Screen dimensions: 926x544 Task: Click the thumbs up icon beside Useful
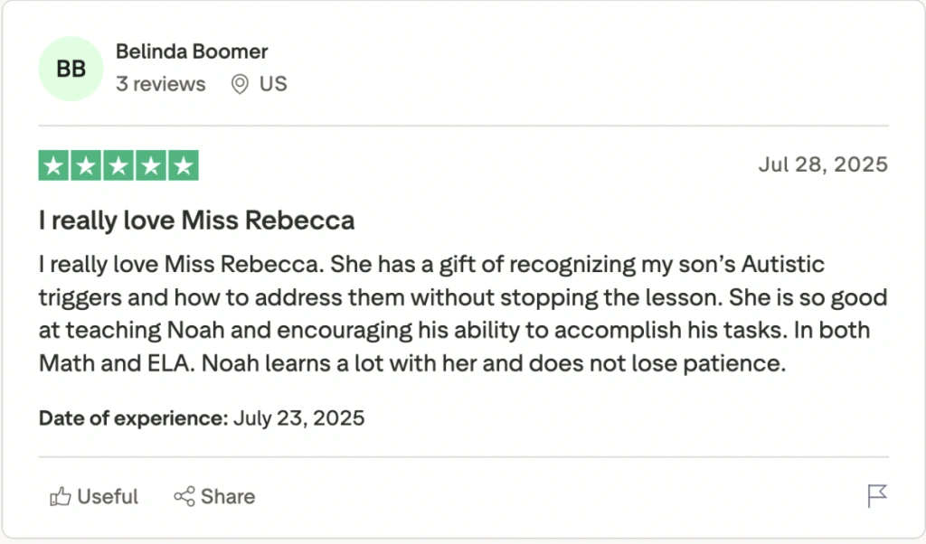(x=61, y=496)
